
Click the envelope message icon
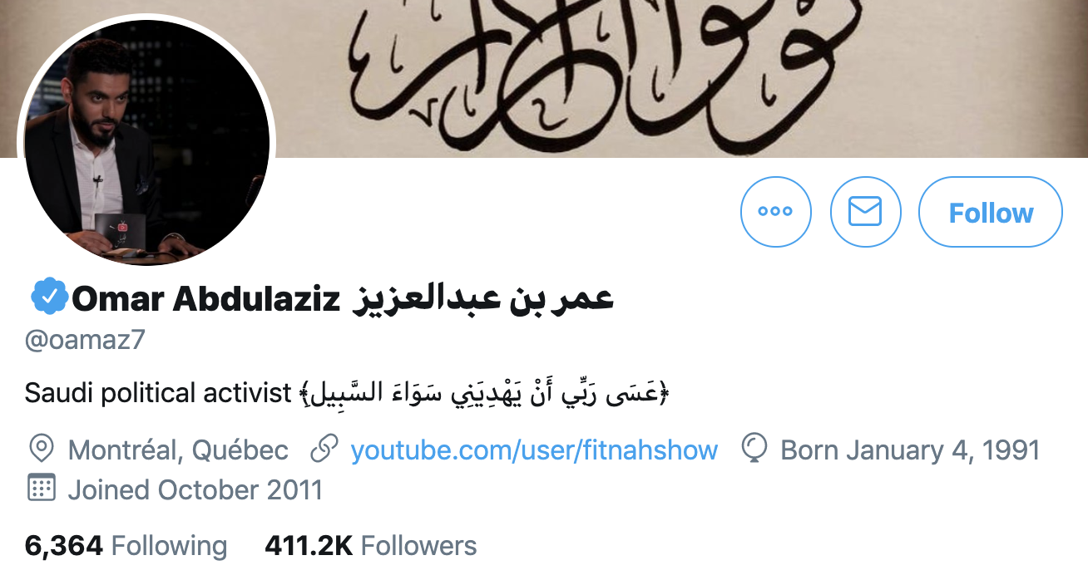(x=865, y=212)
